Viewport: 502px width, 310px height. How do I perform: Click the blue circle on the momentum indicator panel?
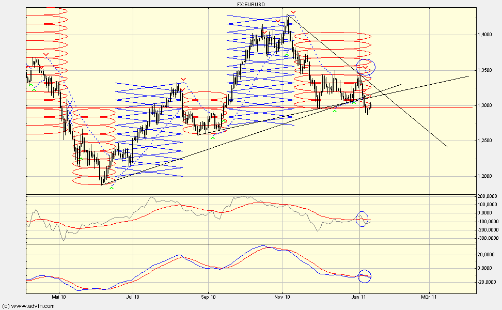point(363,219)
